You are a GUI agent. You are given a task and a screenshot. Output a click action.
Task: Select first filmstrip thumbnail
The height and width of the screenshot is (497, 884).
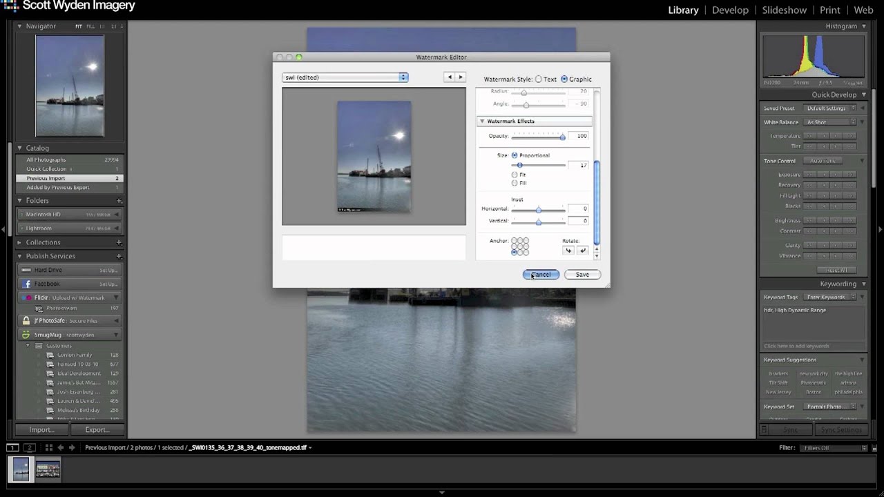(21, 469)
